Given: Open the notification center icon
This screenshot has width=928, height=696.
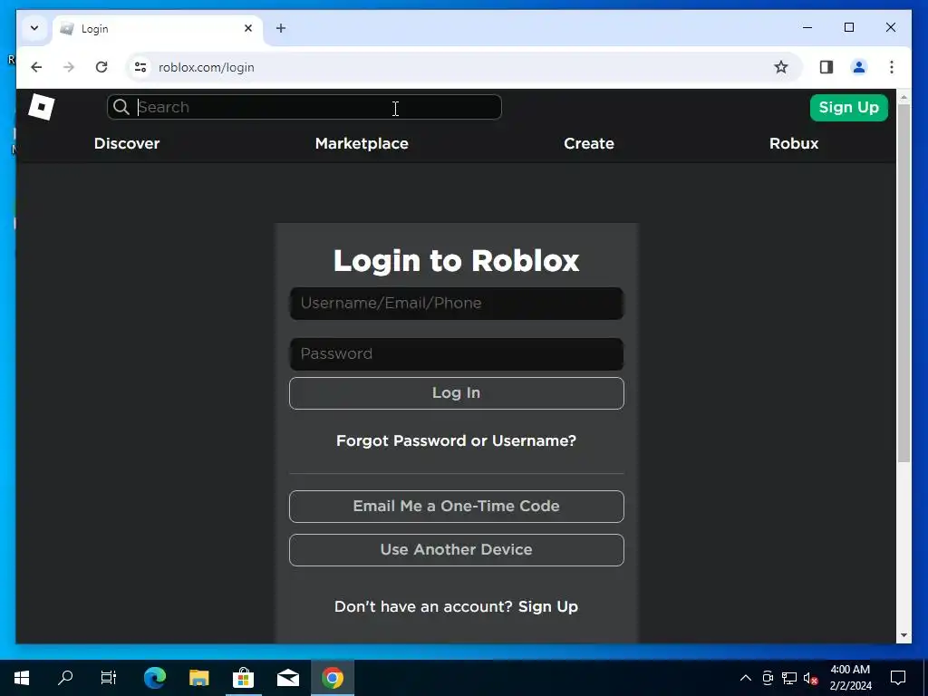Looking at the screenshot, I should (898, 678).
